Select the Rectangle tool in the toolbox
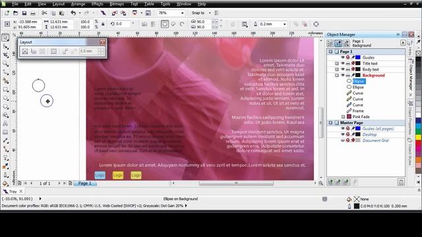The image size is (422, 237). [x=5, y=90]
